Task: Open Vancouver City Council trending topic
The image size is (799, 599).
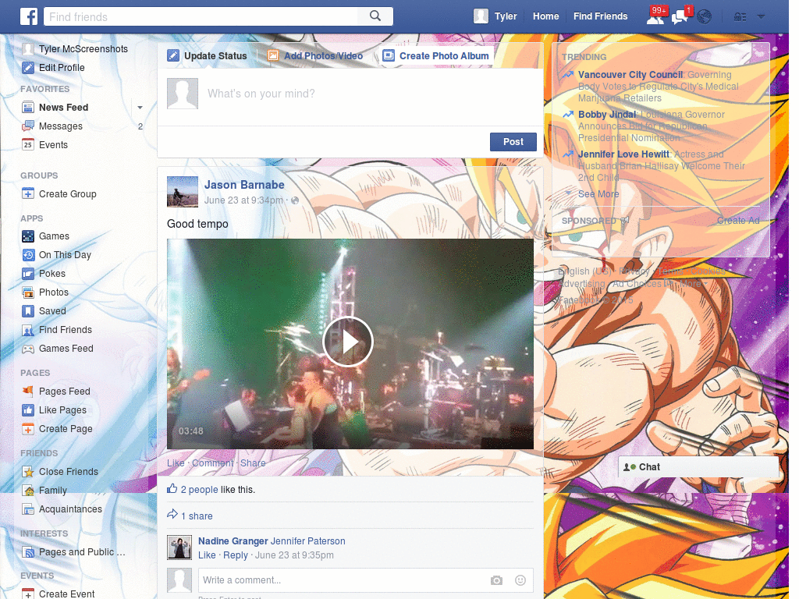Action: pyautogui.click(x=630, y=75)
